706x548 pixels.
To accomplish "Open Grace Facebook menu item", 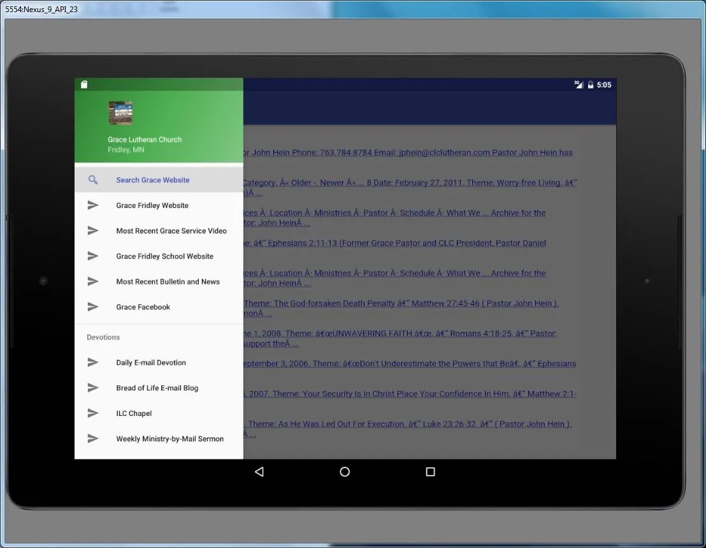I will coord(159,307).
